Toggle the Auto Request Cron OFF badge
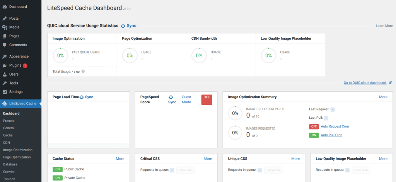Image resolution: width=396 pixels, height=182 pixels. coord(314,126)
